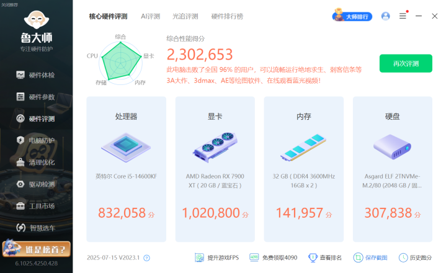The height and width of the screenshot is (273, 446).
Task: Open 查看排名 link
Action: pyautogui.click(x=331, y=257)
